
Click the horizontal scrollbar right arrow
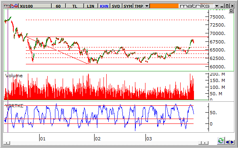pos(205,143)
